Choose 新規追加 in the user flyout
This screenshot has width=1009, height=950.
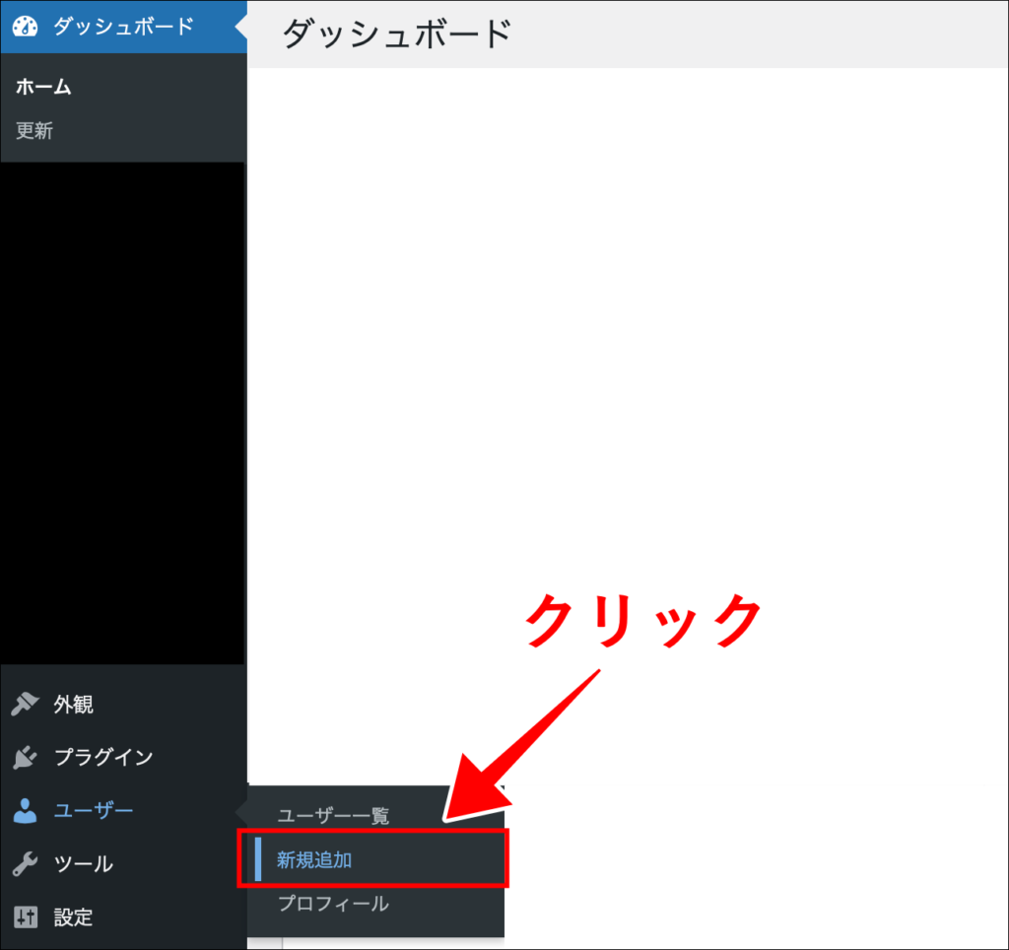[x=314, y=860]
